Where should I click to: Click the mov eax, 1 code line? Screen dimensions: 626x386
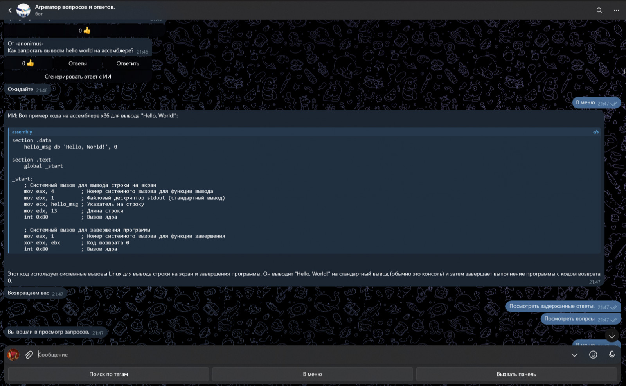point(124,237)
